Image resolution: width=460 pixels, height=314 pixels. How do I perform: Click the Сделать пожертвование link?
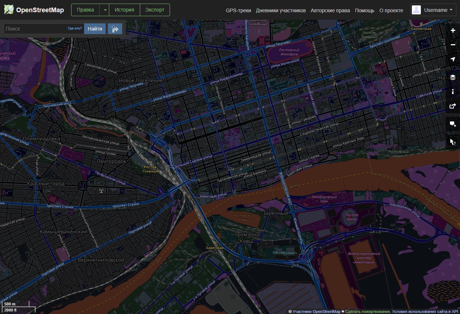point(368,311)
